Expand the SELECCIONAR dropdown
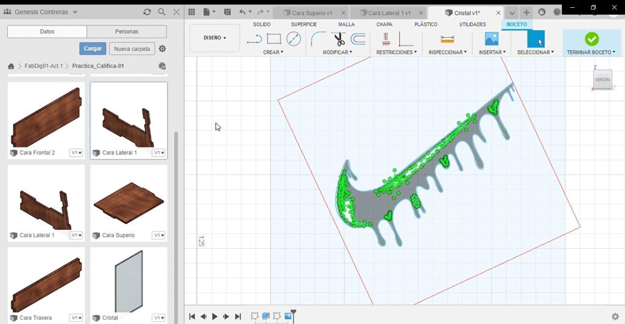Screen dimensions: 625x324 535,52
